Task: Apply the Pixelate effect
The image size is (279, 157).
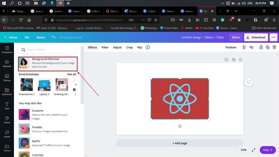Action: coord(47,129)
